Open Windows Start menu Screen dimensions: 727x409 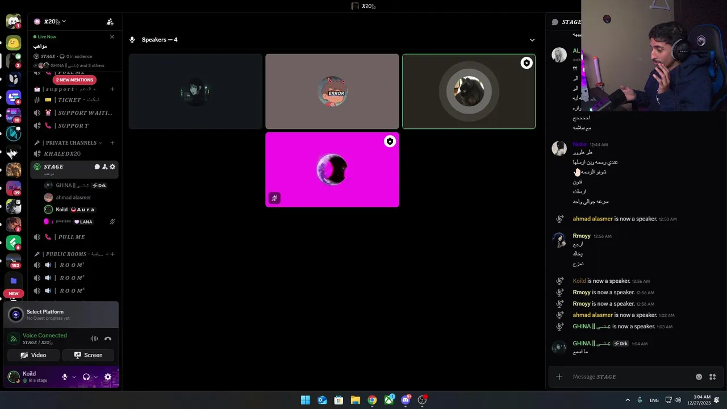tap(306, 400)
